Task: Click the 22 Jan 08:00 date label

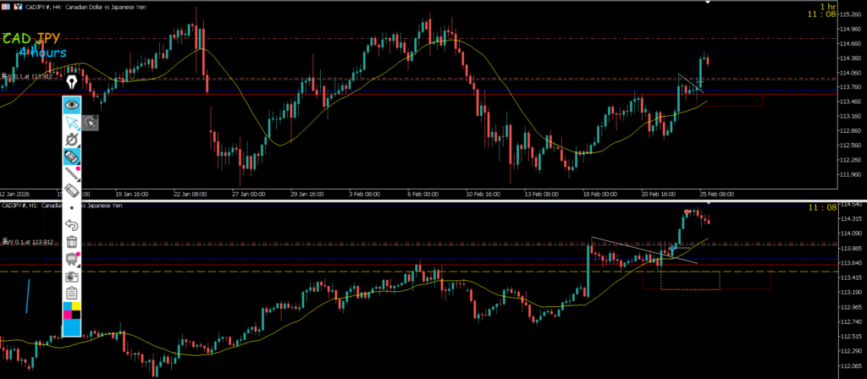Action: click(191, 195)
